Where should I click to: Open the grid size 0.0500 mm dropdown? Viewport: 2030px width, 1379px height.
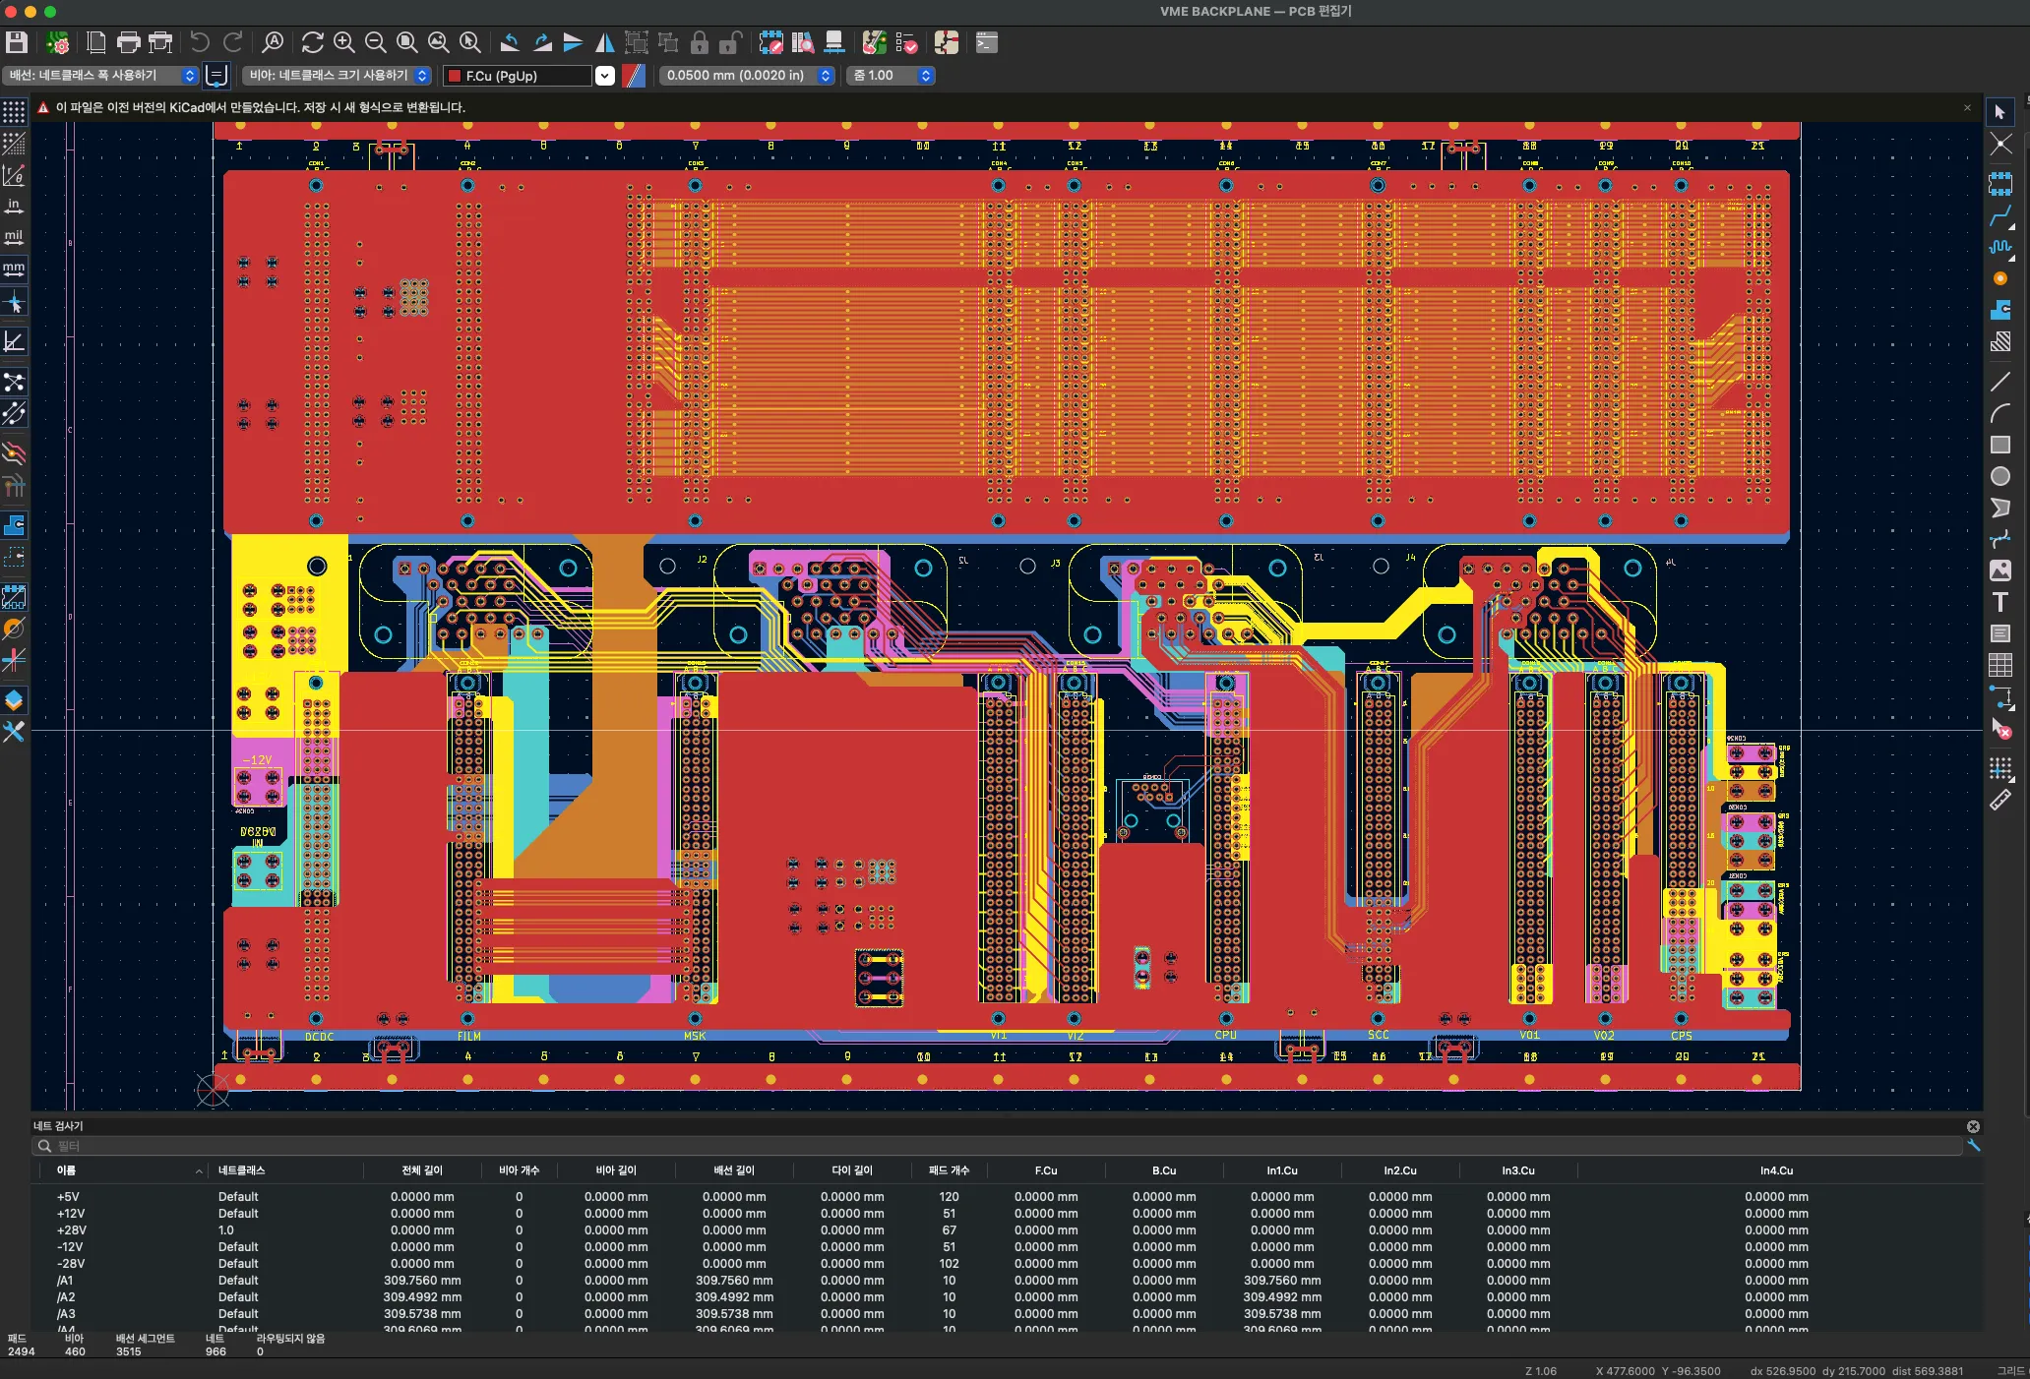pyautogui.click(x=747, y=76)
